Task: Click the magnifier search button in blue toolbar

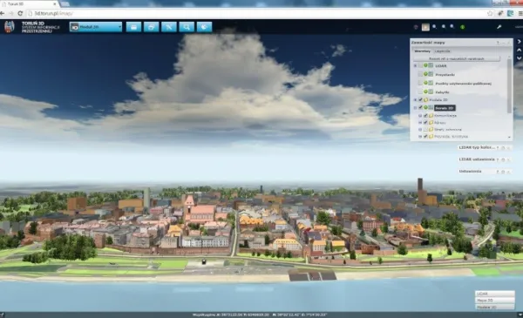Action: (x=187, y=27)
